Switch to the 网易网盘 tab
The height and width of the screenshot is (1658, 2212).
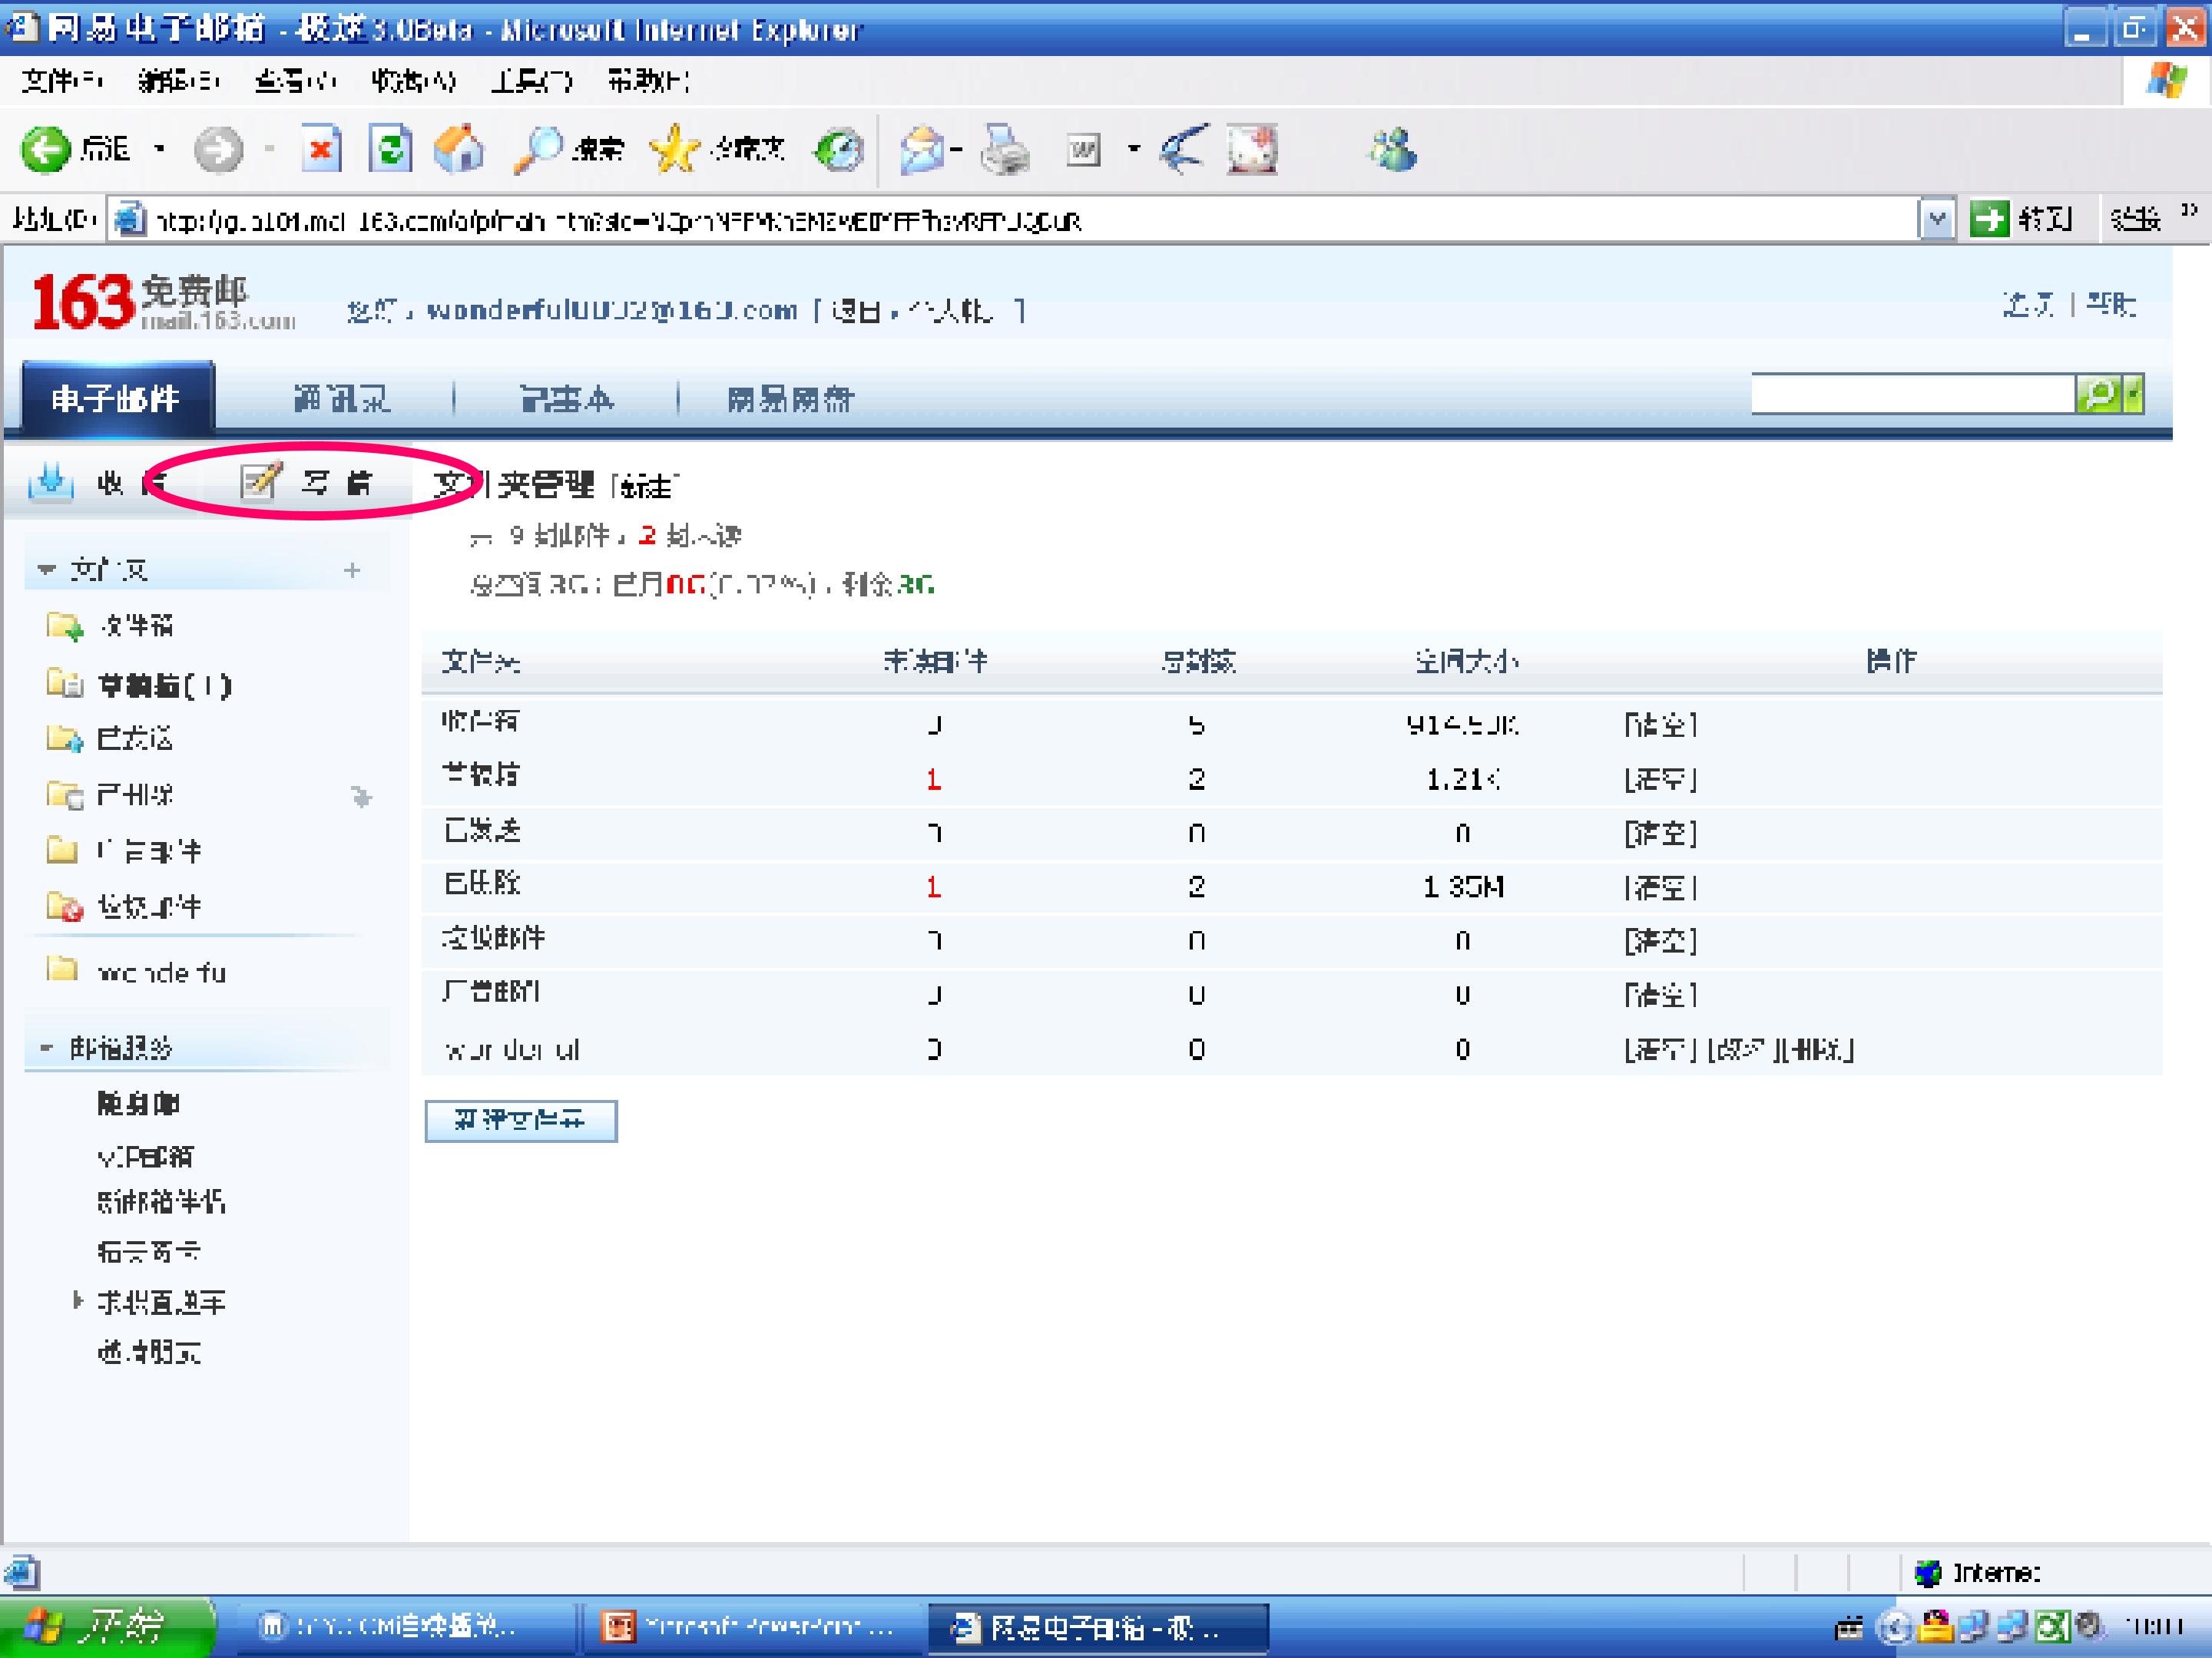pos(790,400)
